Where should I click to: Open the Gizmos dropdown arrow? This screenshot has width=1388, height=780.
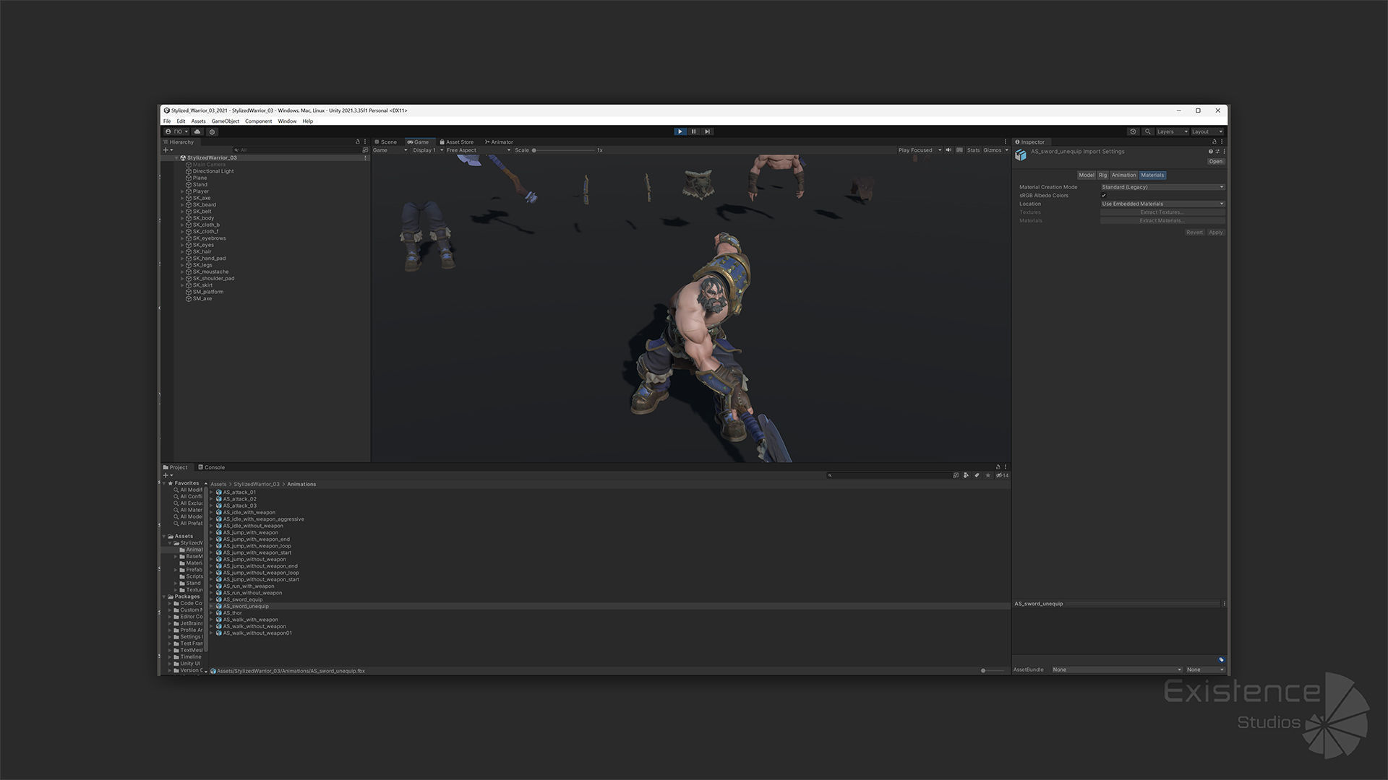pos(1006,150)
